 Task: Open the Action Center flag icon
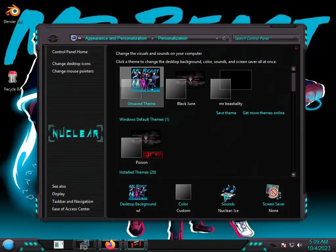click(284, 245)
